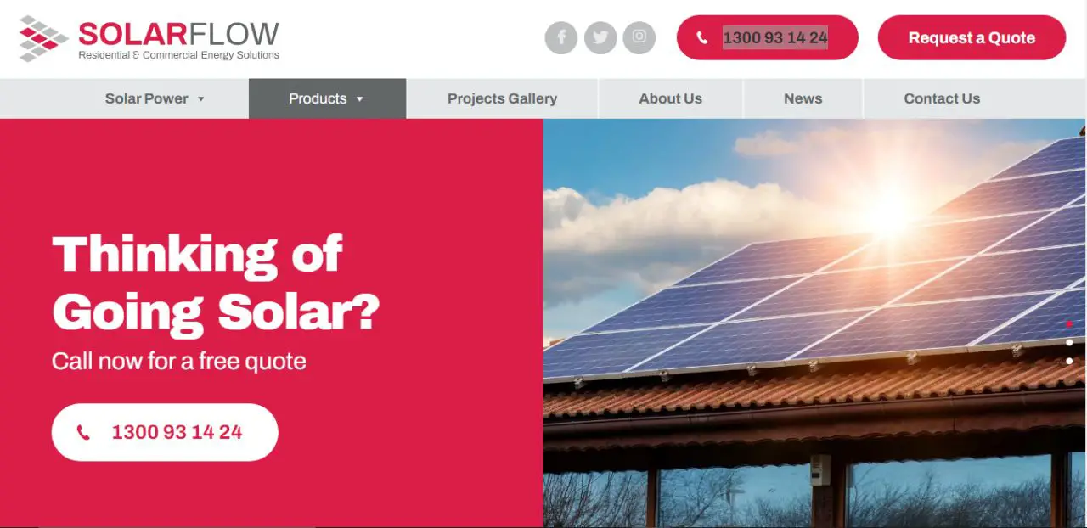Go to the About Us page
The width and height of the screenshot is (1087, 528).
pyautogui.click(x=671, y=98)
